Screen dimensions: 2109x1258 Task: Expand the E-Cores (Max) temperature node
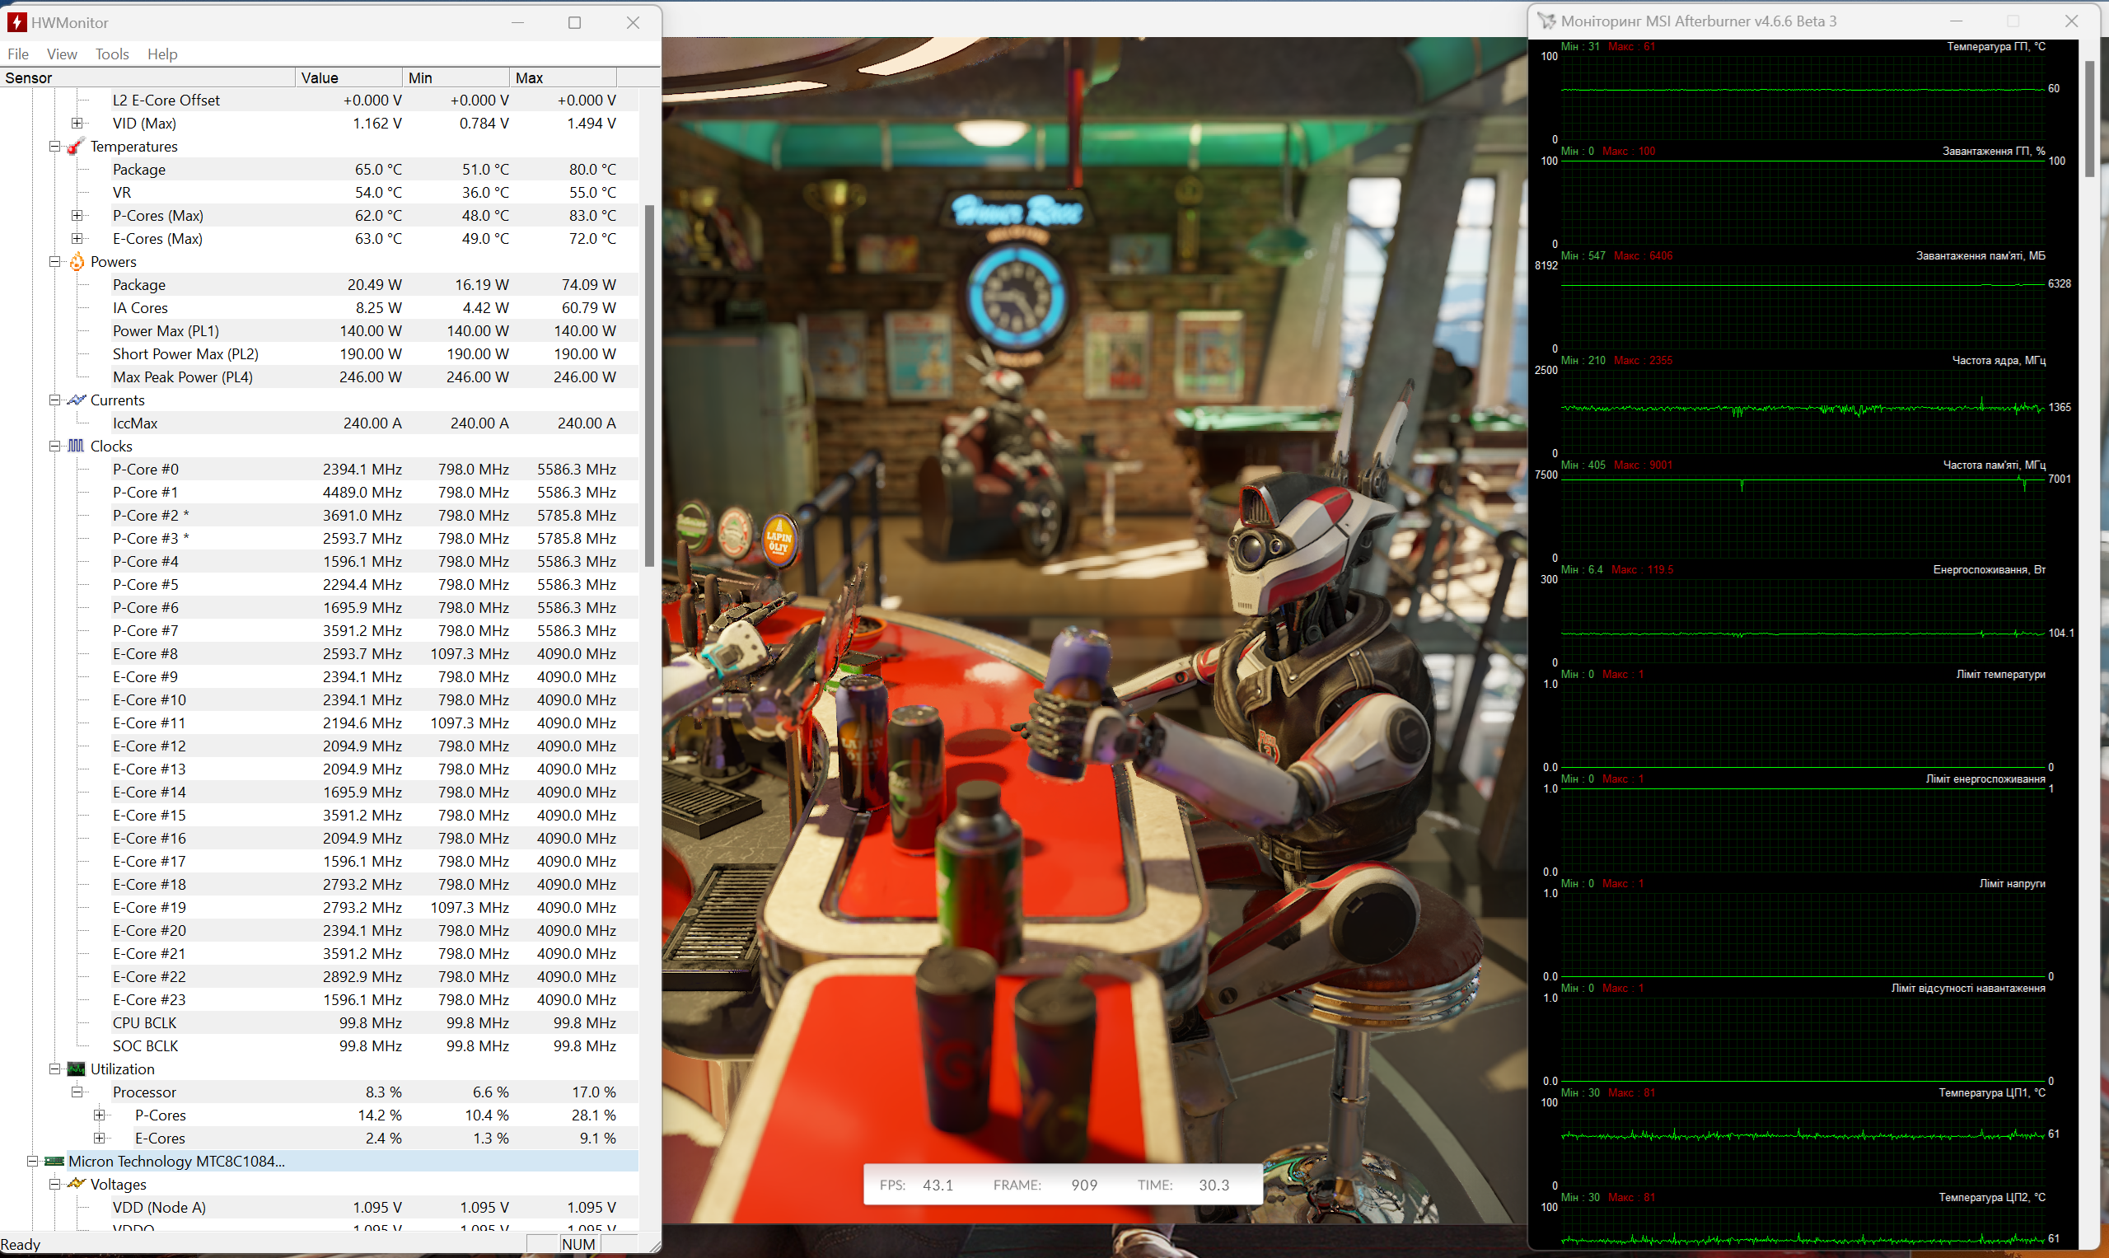click(77, 239)
